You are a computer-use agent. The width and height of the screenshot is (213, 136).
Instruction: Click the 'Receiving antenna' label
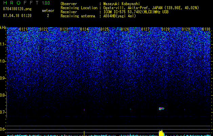click(78, 16)
